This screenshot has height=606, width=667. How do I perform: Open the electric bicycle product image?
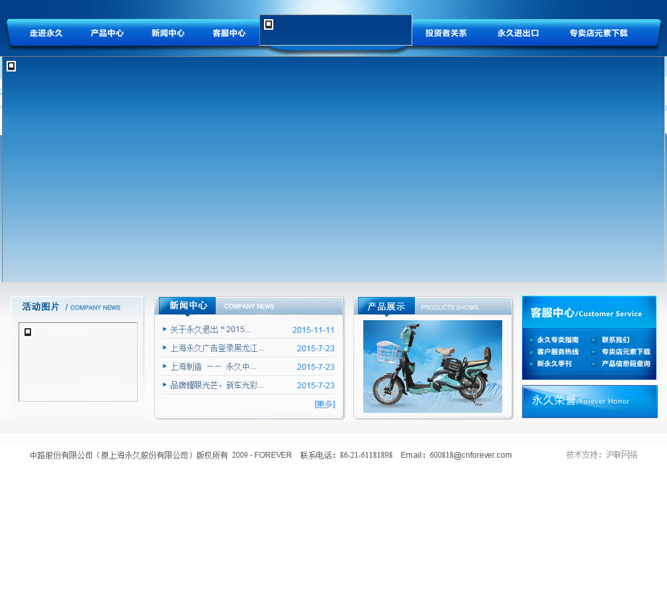pyautogui.click(x=433, y=366)
